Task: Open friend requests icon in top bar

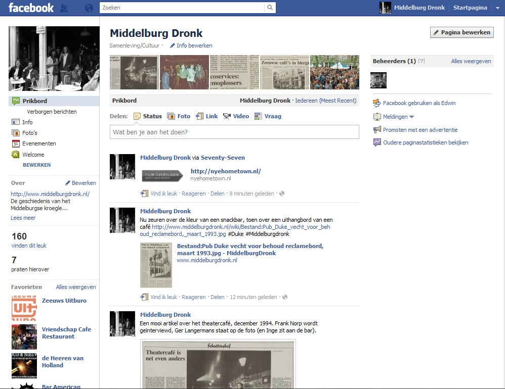Action: coord(64,8)
